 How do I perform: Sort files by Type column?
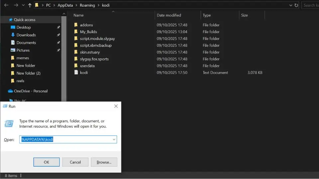(207, 15)
